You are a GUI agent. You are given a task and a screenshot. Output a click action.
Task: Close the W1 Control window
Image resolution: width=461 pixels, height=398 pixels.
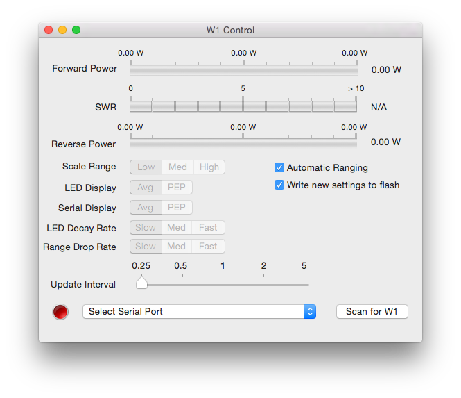click(49, 30)
